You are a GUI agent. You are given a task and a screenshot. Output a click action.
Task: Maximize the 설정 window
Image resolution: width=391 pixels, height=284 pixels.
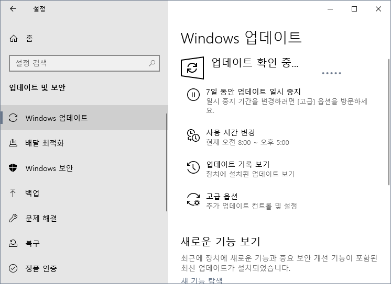[x=354, y=9]
